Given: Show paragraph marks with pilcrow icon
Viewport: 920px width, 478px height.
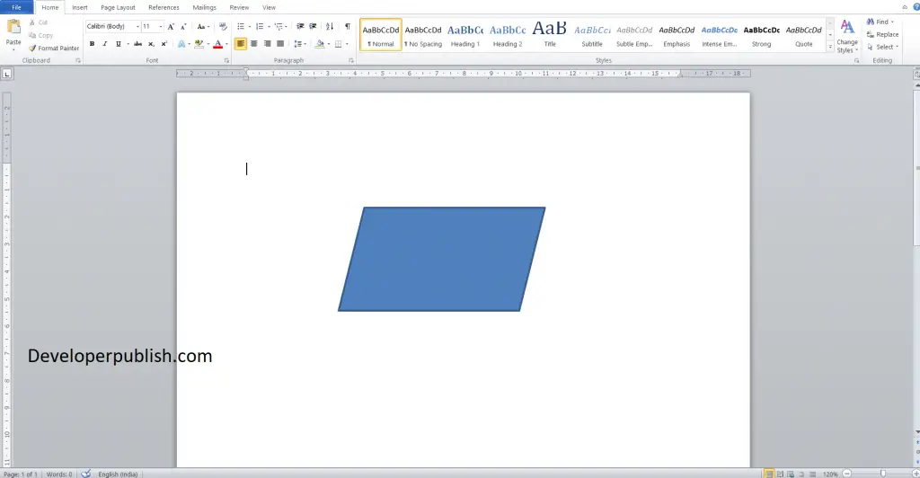Looking at the screenshot, I should click(x=348, y=26).
